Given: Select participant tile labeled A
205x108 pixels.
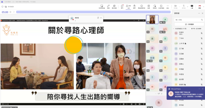Looking at the screenshot, I should tap(165, 20).
